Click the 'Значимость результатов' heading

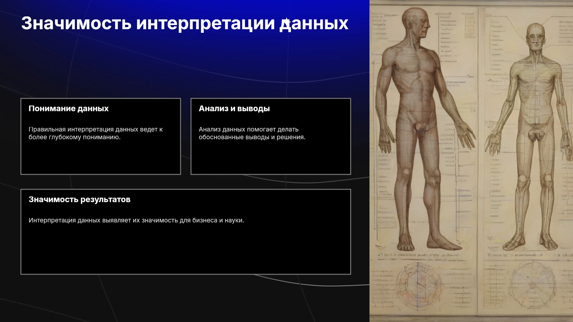pyautogui.click(x=79, y=199)
